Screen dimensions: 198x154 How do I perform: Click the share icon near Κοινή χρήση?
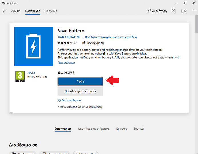point(84,43)
